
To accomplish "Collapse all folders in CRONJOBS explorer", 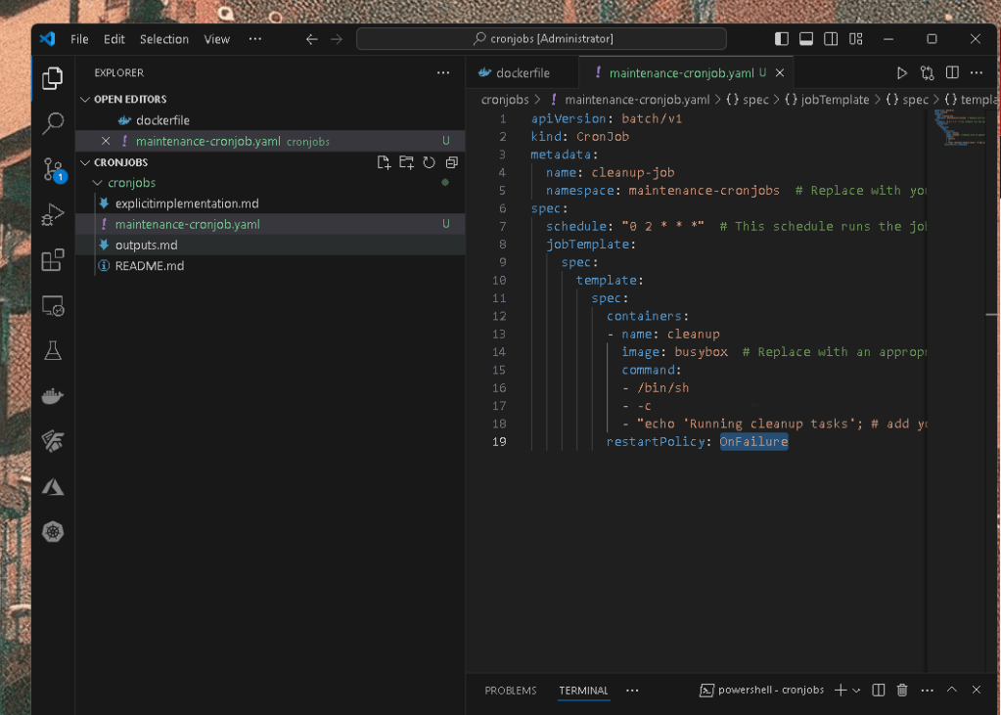I will 451,162.
